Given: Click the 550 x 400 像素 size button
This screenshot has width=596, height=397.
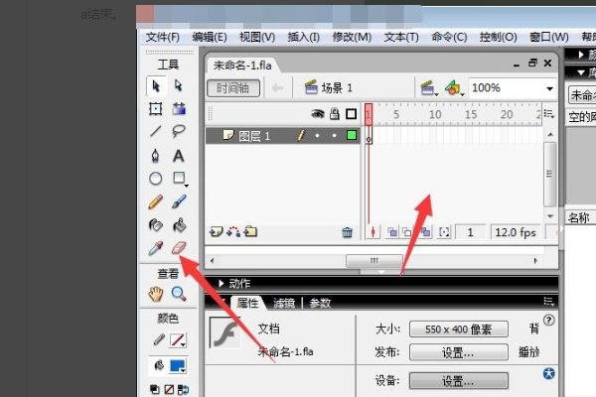Looking at the screenshot, I should 459,329.
